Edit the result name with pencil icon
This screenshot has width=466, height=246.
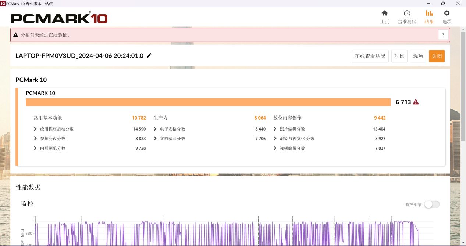149,56
